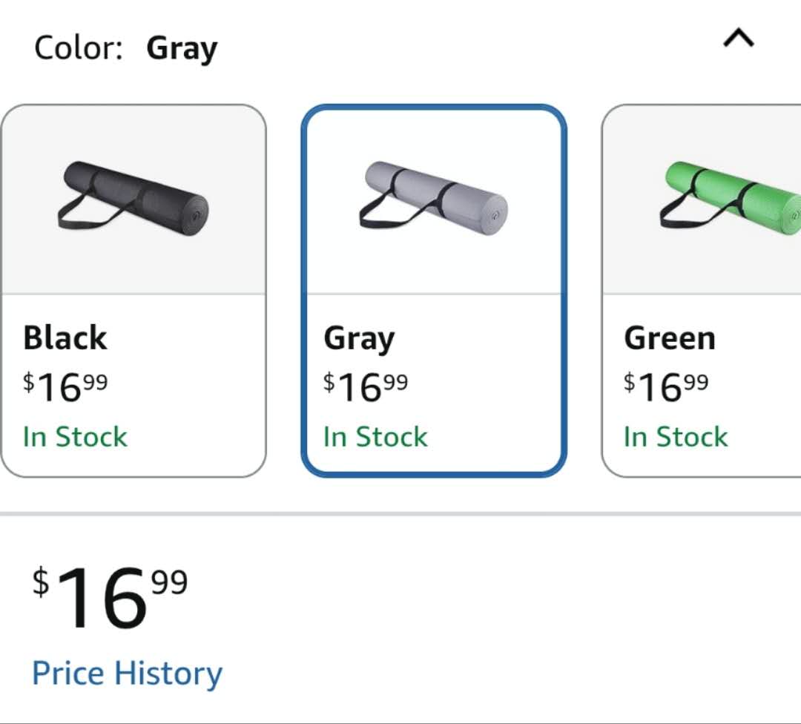Click the "Color:" header label
The width and height of the screenshot is (801, 724).
click(x=78, y=49)
